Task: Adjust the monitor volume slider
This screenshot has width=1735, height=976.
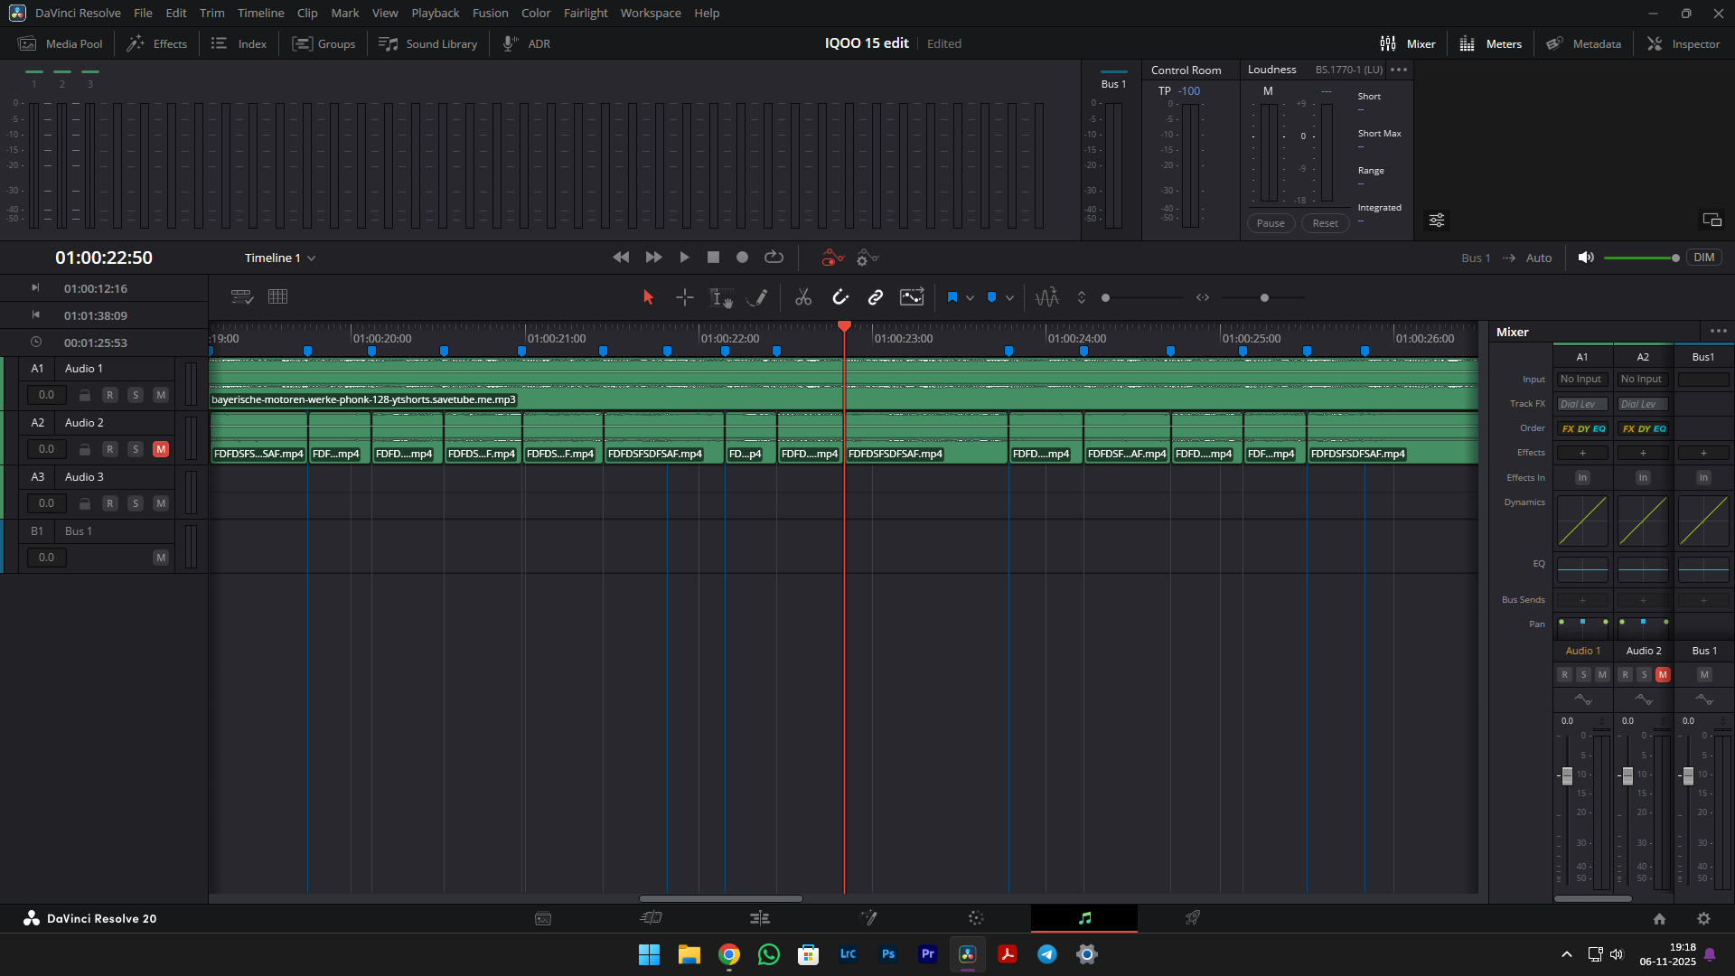Action: click(1674, 258)
